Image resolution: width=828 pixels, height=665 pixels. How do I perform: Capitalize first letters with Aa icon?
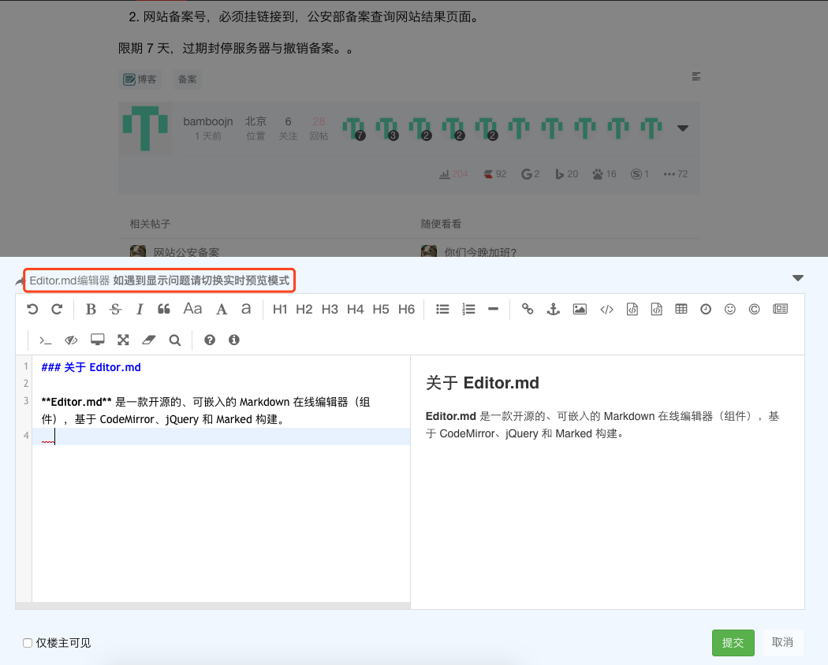pyautogui.click(x=192, y=309)
